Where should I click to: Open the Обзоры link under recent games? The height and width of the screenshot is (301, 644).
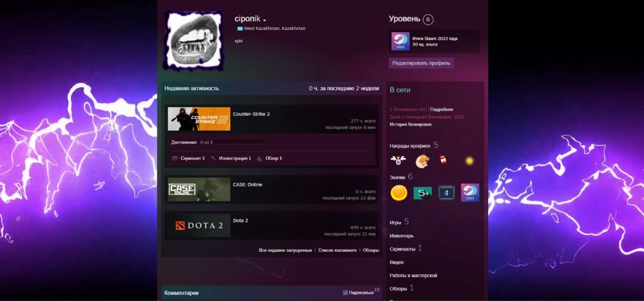[x=371, y=250]
